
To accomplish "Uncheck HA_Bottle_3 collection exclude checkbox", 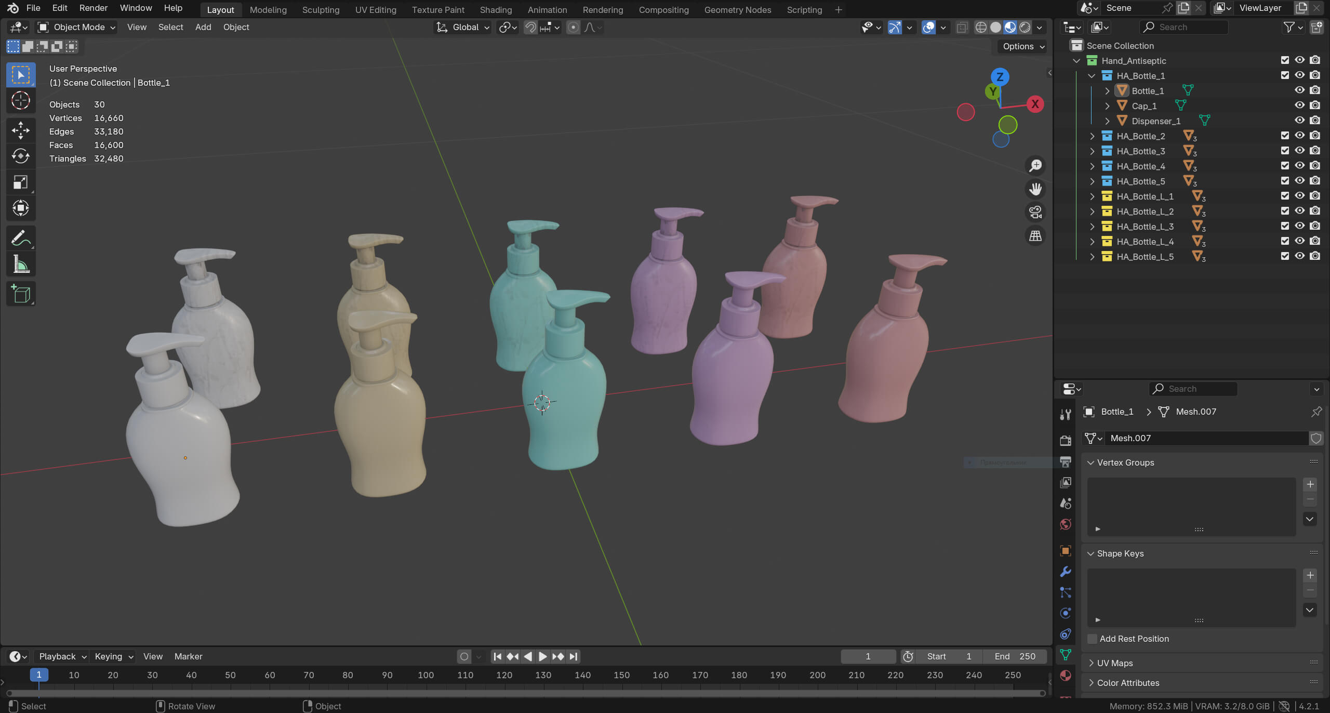I will pos(1285,151).
